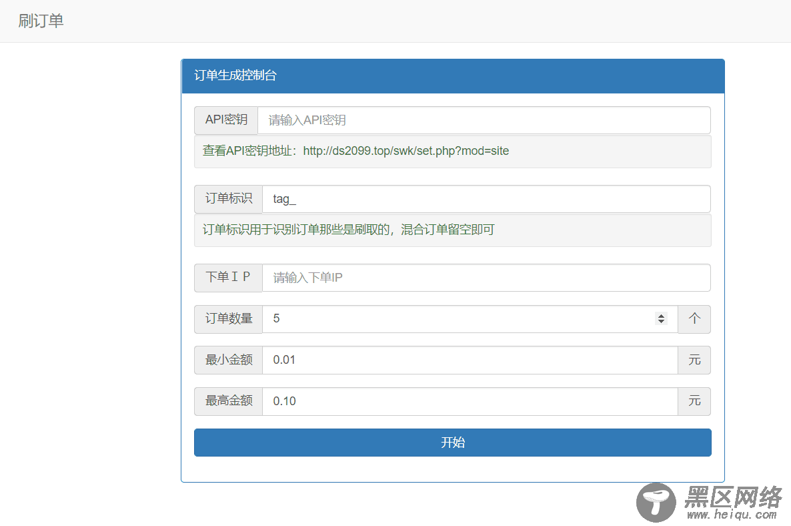Click the 刷订单 page title
The image size is (791, 526).
tap(41, 21)
